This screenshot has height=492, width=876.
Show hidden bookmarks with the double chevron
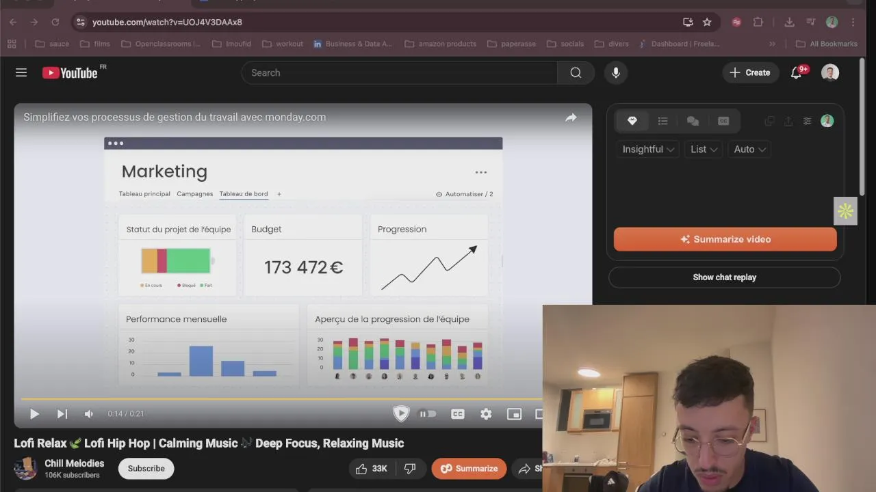tap(773, 44)
